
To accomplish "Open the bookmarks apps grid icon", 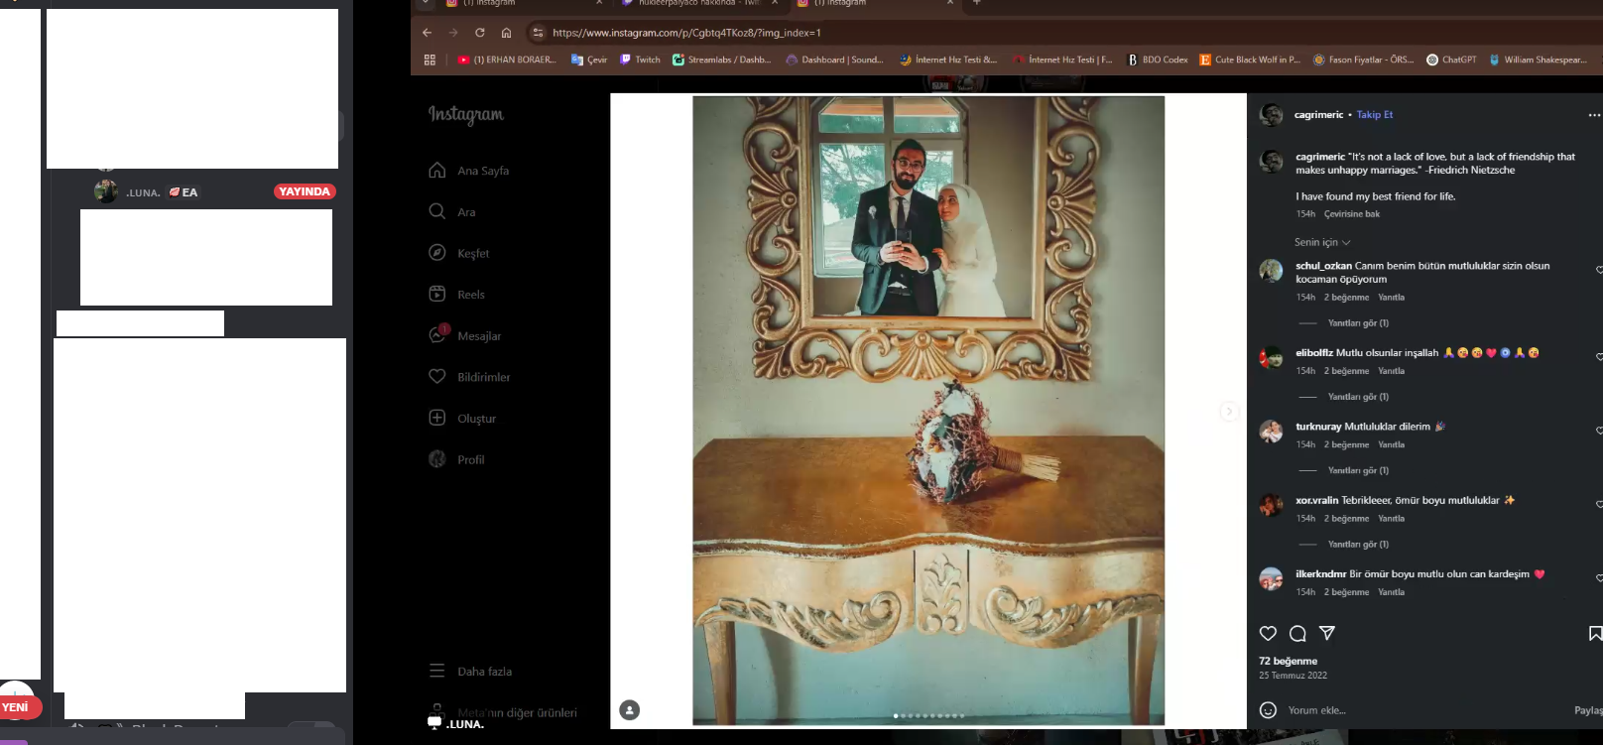I will [430, 60].
